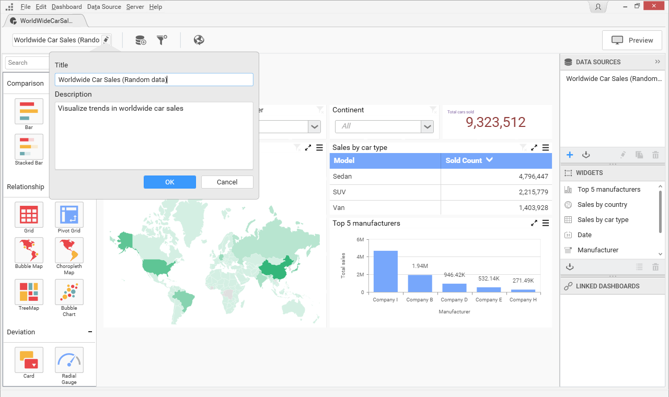Click duplicate icon in Data Sources panel
Image resolution: width=669 pixels, height=397 pixels.
tap(639, 155)
